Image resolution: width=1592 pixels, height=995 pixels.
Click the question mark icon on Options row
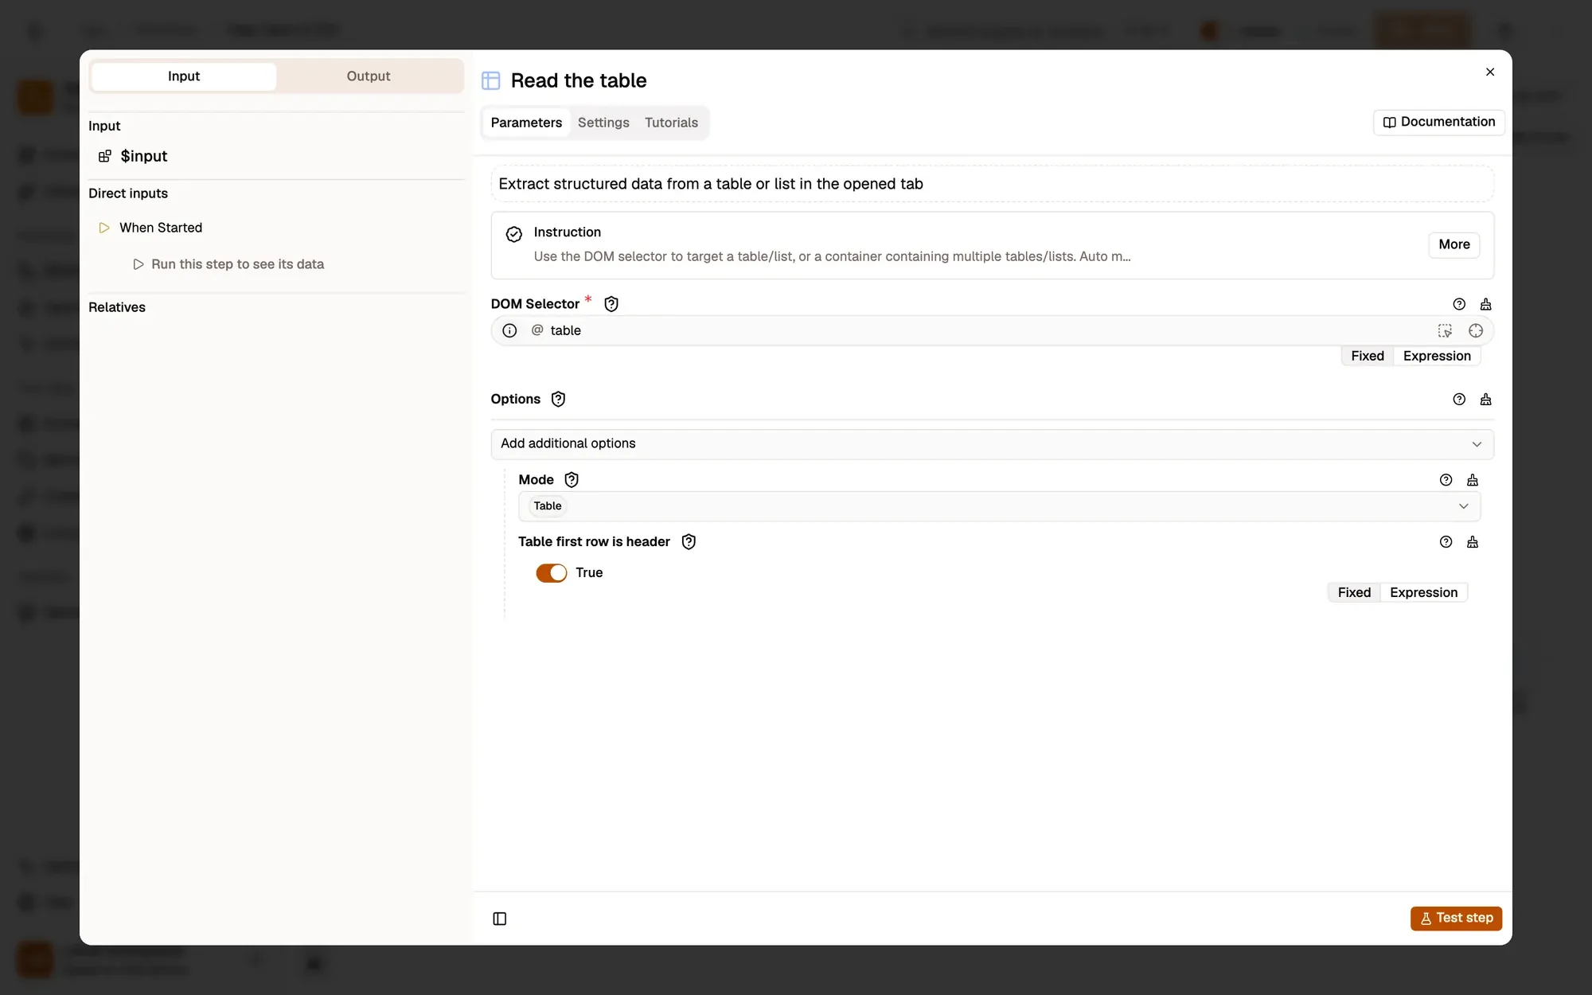[1458, 400]
